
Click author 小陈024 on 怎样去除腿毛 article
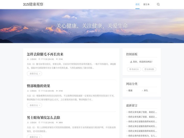click(x=33, y=59)
